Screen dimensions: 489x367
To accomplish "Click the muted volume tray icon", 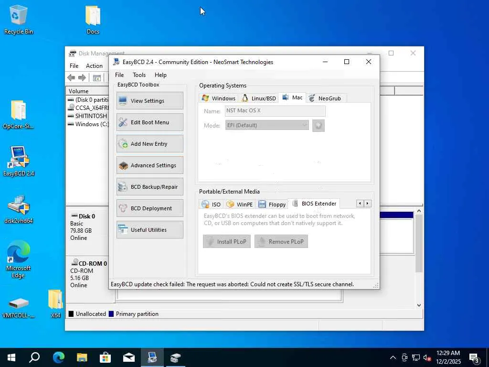I will click(x=427, y=357).
